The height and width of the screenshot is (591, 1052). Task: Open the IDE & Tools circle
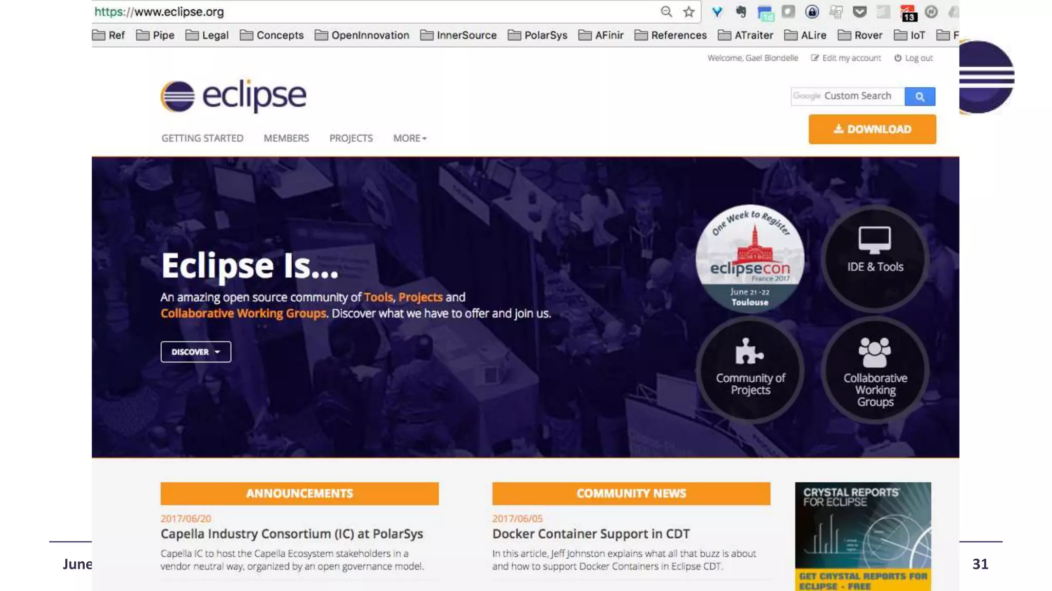[875, 259]
